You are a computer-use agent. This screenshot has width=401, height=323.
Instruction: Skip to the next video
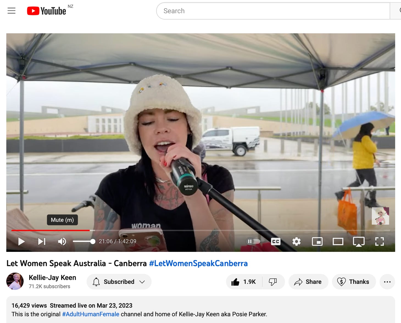pyautogui.click(x=42, y=241)
